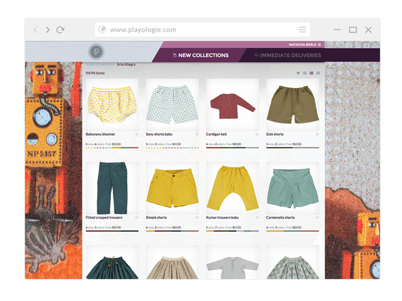Favorite Eole shorts with heart
This screenshot has height=301, width=402.
[x=318, y=135]
